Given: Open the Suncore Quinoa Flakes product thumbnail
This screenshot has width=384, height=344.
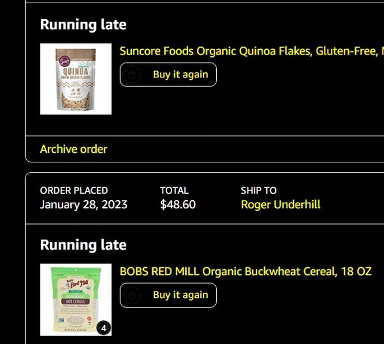Looking at the screenshot, I should point(76,79).
